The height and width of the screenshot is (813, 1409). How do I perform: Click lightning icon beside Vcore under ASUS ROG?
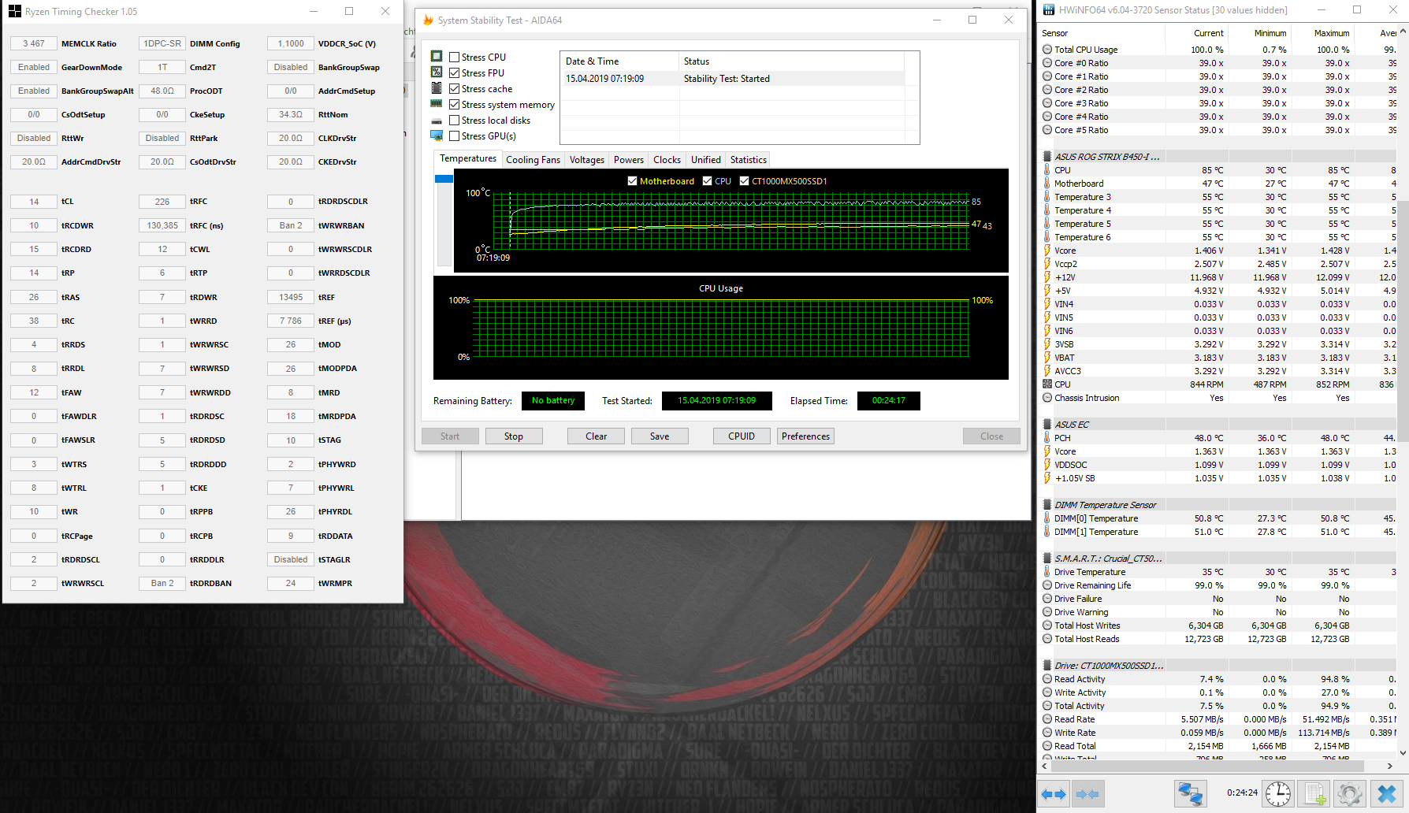tap(1047, 251)
